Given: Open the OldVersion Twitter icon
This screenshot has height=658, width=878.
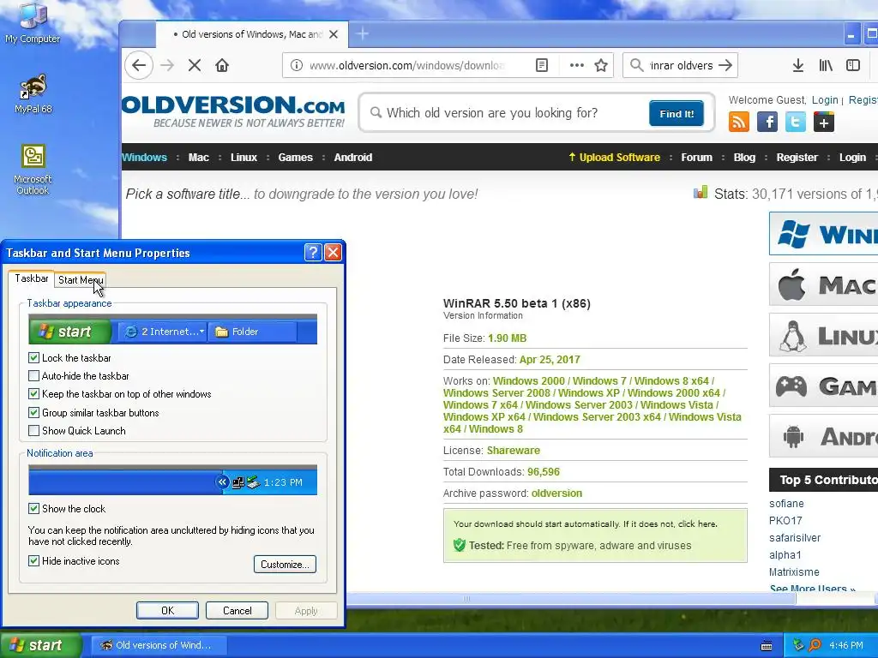Looking at the screenshot, I should pos(795,122).
